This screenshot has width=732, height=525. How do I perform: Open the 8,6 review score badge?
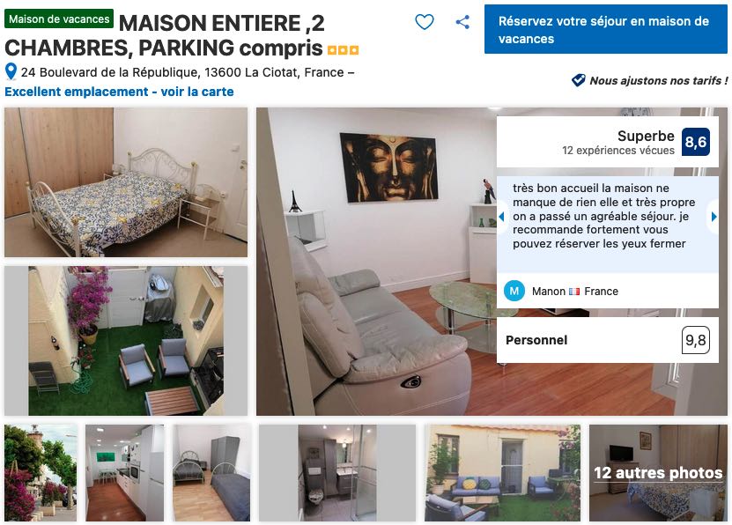tap(696, 142)
